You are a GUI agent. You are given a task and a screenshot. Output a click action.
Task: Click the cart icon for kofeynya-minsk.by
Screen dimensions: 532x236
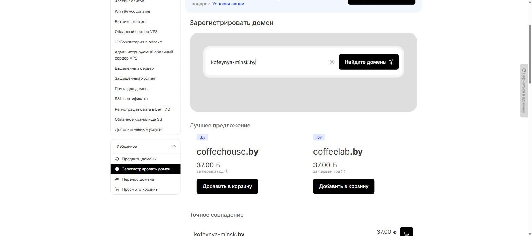point(406,232)
